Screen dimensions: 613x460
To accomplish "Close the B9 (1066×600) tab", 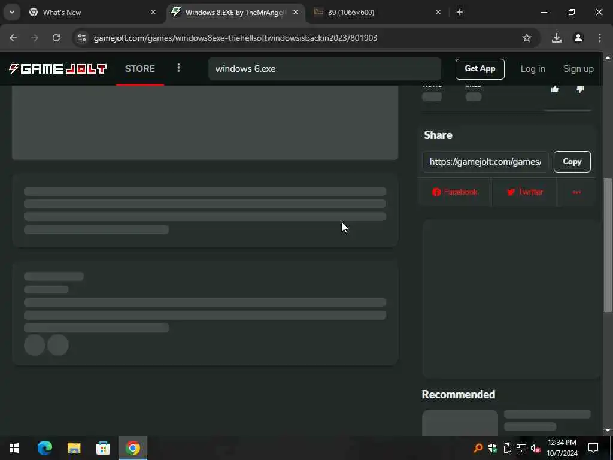I will pos(438,12).
